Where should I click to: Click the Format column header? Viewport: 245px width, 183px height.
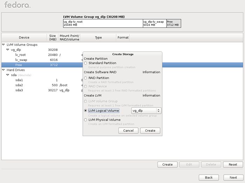coord(123,38)
